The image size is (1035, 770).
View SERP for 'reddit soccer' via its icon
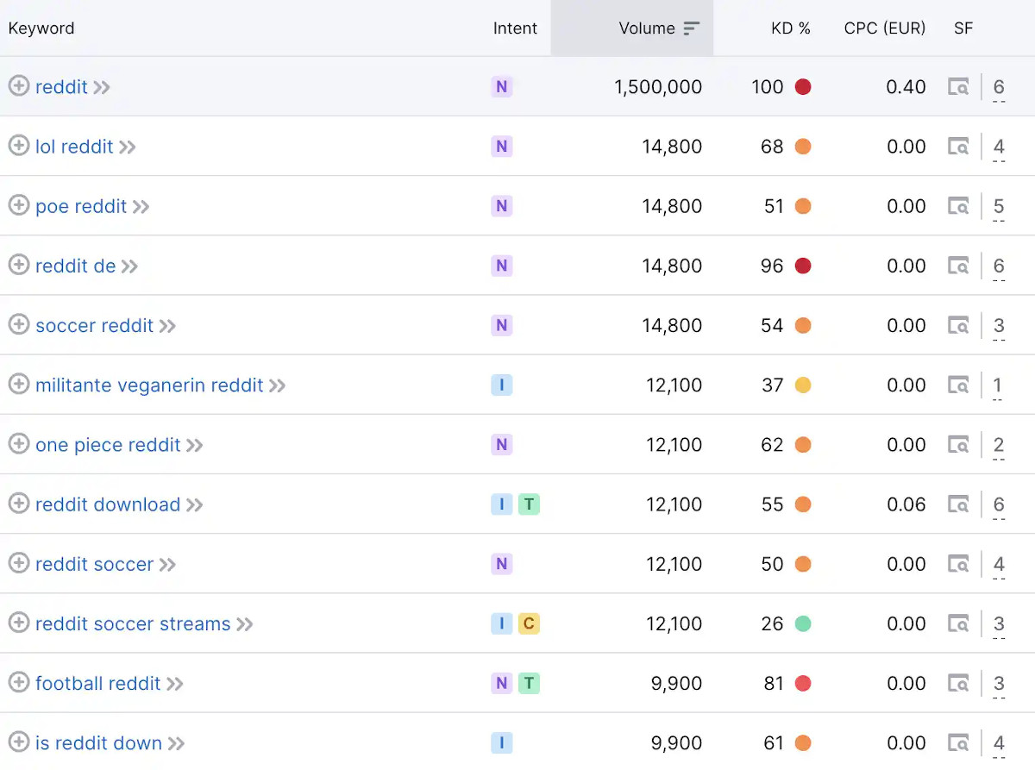click(x=958, y=563)
